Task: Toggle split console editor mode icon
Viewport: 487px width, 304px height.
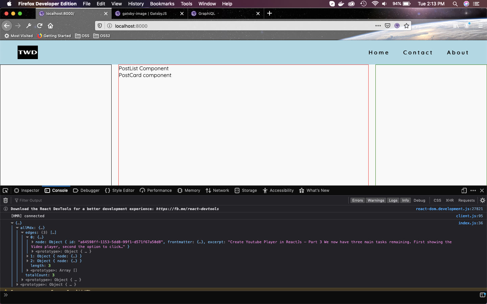Action: coord(483,295)
